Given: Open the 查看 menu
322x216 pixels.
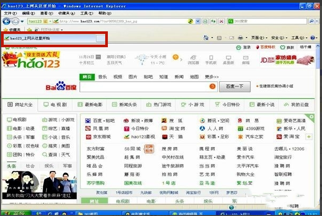Looking at the screenshot, I should click(46, 13).
